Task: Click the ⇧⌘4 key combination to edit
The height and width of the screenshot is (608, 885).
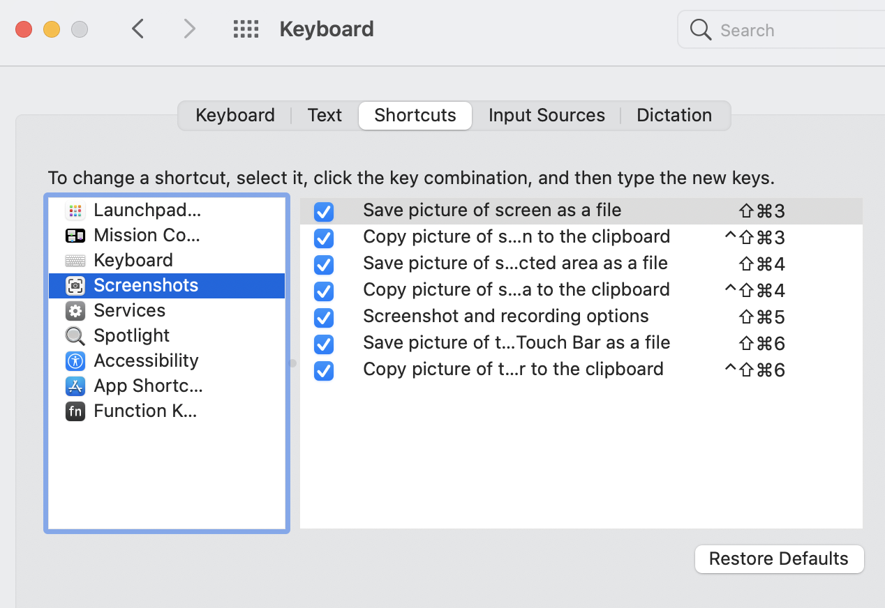Action: (761, 264)
